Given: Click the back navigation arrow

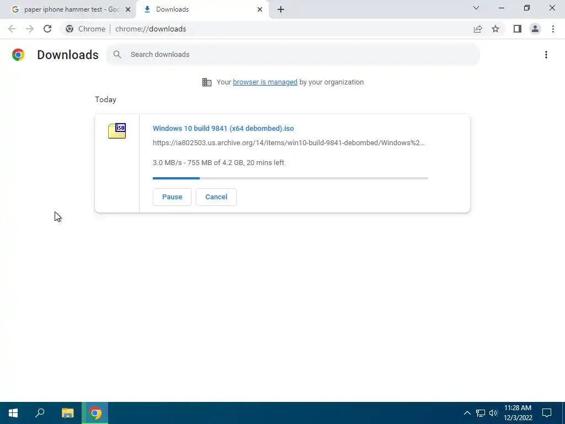Looking at the screenshot, I should coord(12,29).
